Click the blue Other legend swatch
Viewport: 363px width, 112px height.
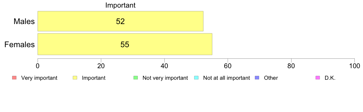[x=257, y=78]
